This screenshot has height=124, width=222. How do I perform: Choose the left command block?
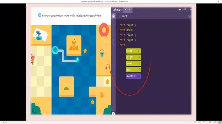click(x=134, y=51)
